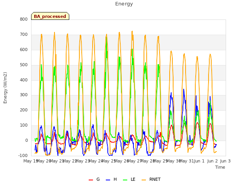249x187 pixels.
Task: Click the May 31 x-axis tick label
Action: click(186, 161)
